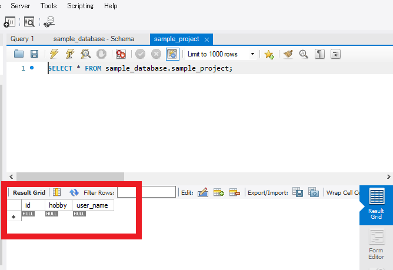Image resolution: width=393 pixels, height=270 pixels.
Task: Open the Limit to 1000 rows dropdown
Action: click(221, 54)
